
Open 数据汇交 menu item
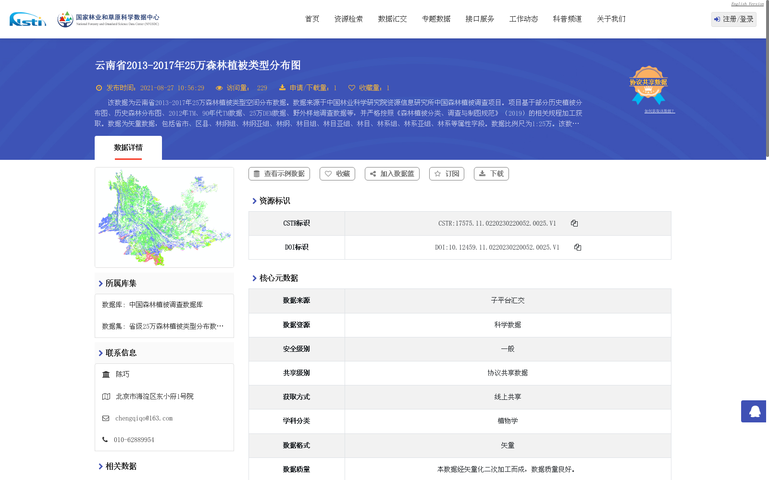click(x=393, y=19)
